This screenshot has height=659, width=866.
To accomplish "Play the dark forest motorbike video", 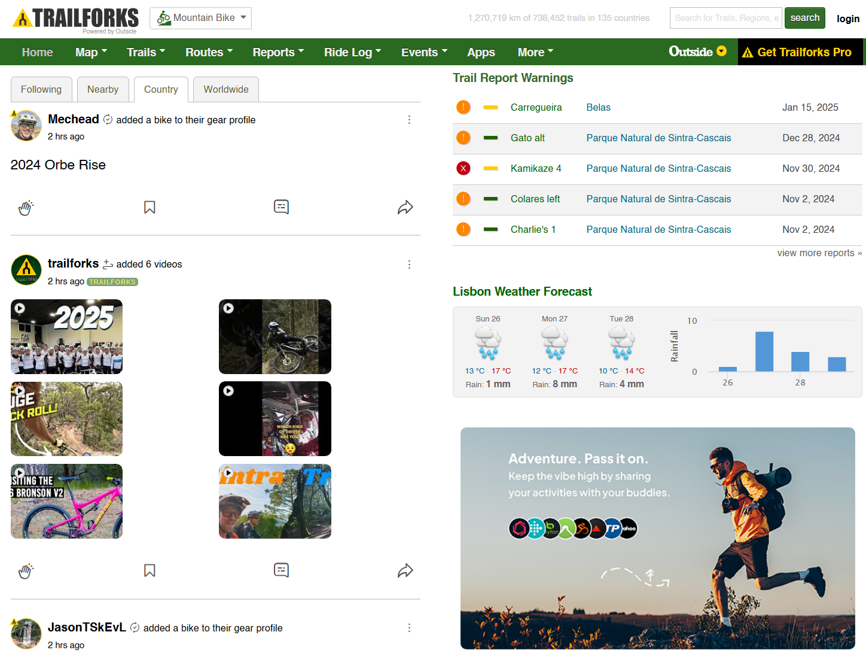I will pos(275,336).
